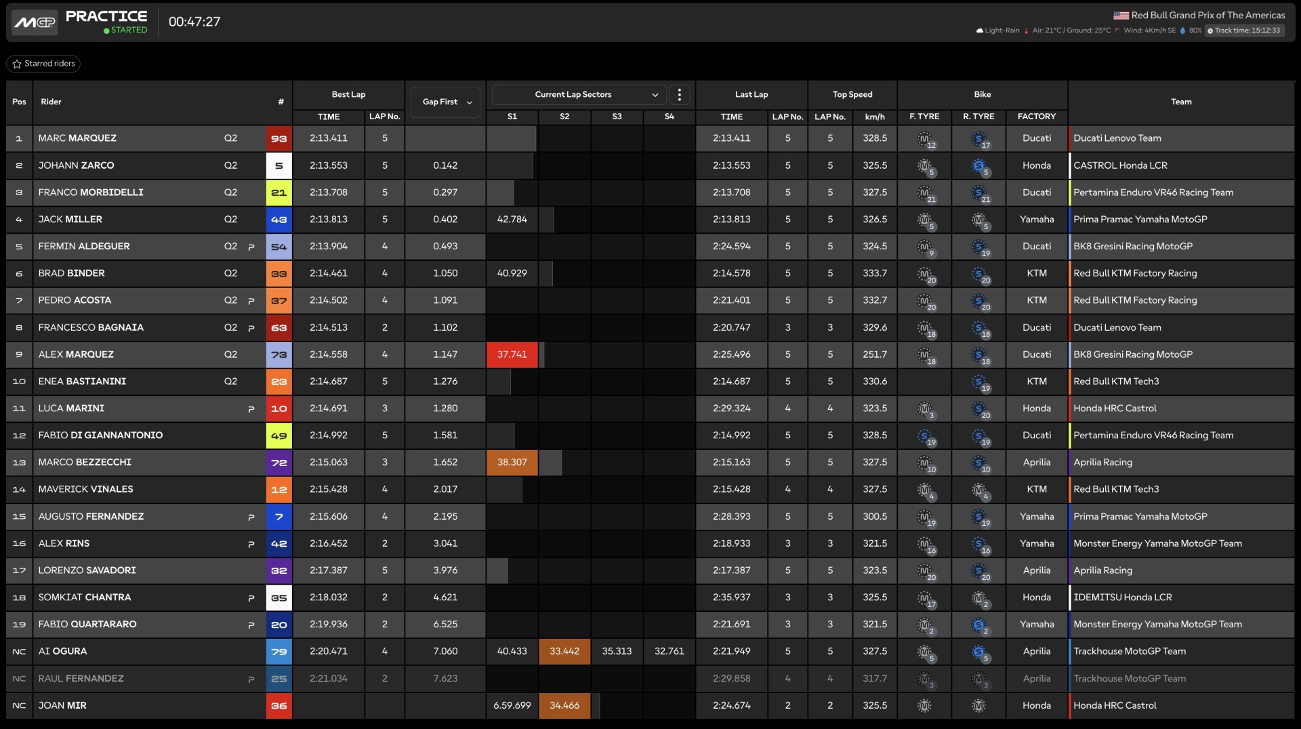
Task: Click the STARTED session status
Action: 125,30
